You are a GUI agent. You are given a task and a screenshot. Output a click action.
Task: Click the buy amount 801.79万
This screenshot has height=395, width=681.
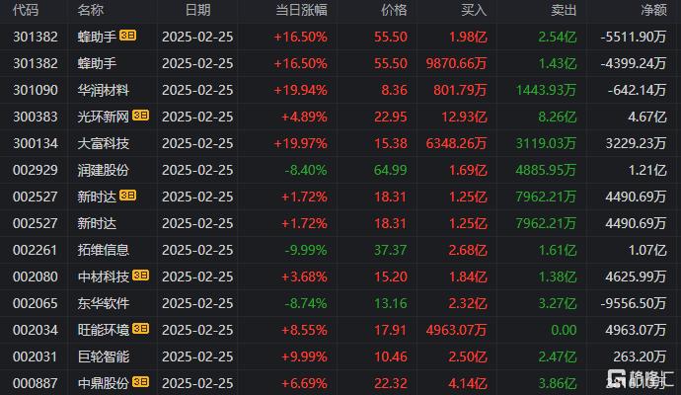[x=460, y=91]
